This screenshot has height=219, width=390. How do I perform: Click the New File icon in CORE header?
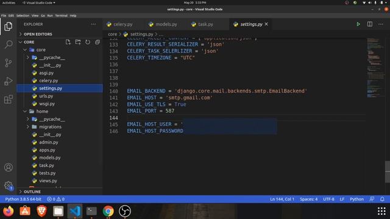click(x=68, y=42)
